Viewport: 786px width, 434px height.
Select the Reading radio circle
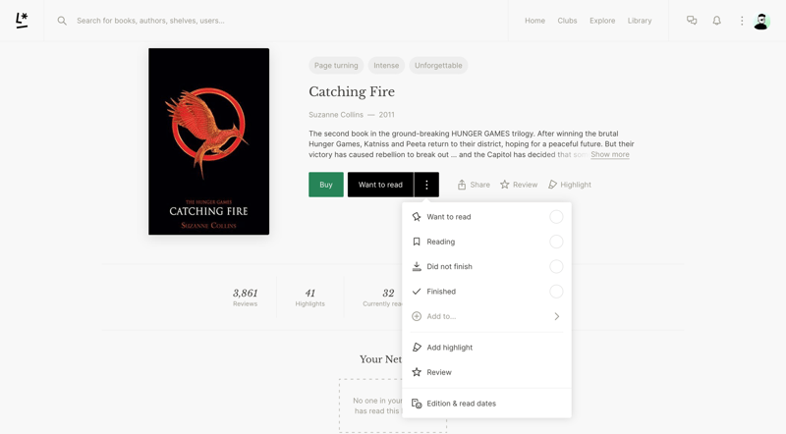tap(556, 242)
